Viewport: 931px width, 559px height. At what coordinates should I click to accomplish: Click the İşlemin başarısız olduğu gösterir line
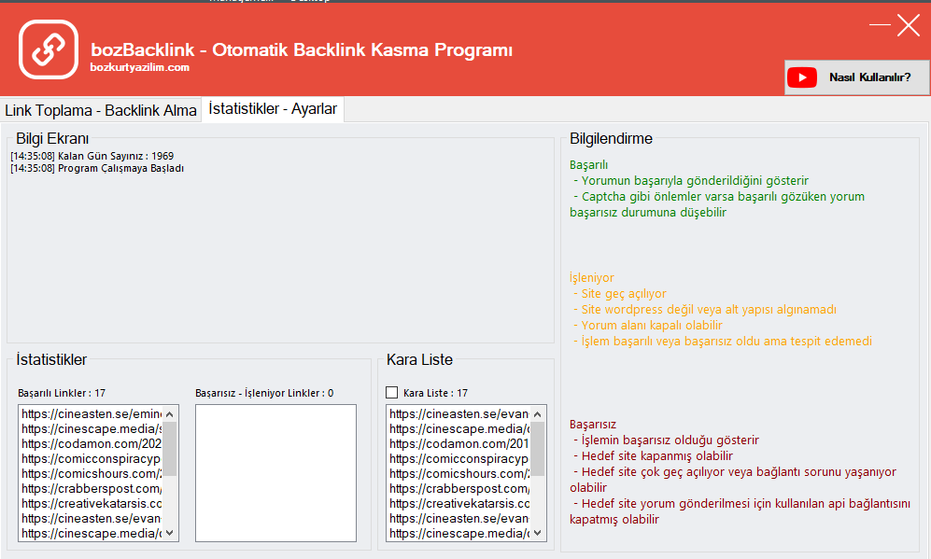666,440
